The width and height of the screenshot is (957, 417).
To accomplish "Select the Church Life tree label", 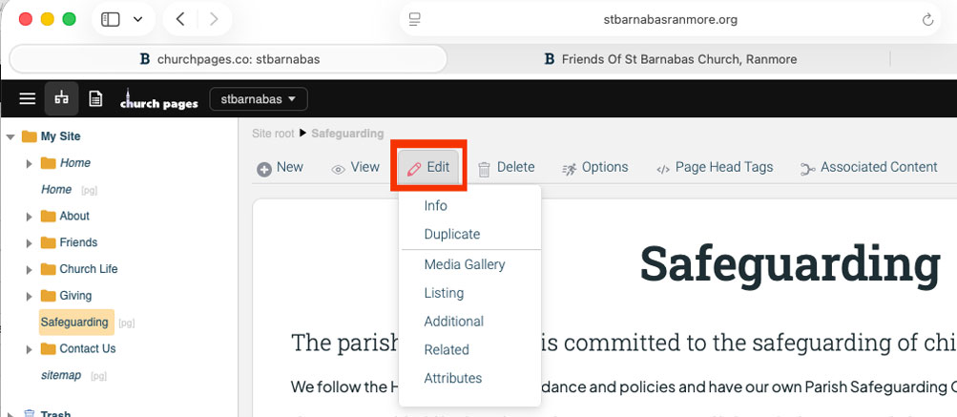I will (x=89, y=269).
